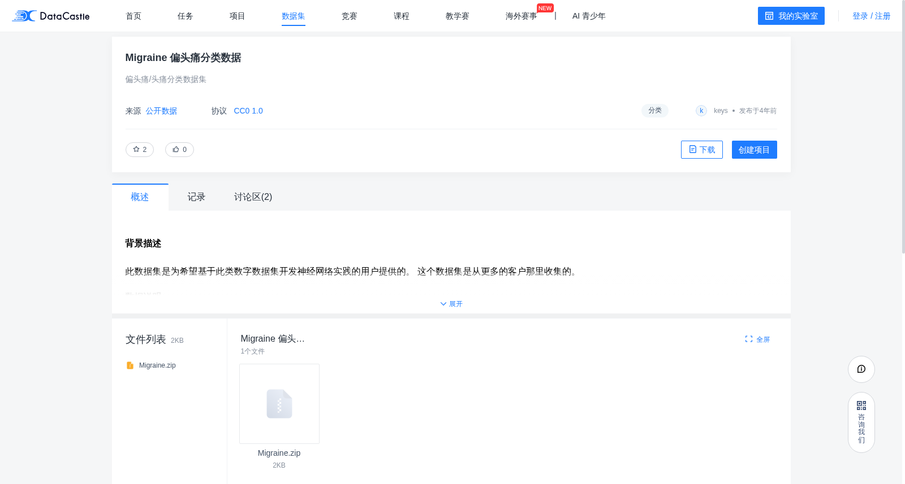Viewport: 905px width, 484px height.
Task: Open 数据集 menu item
Action: tap(294, 16)
